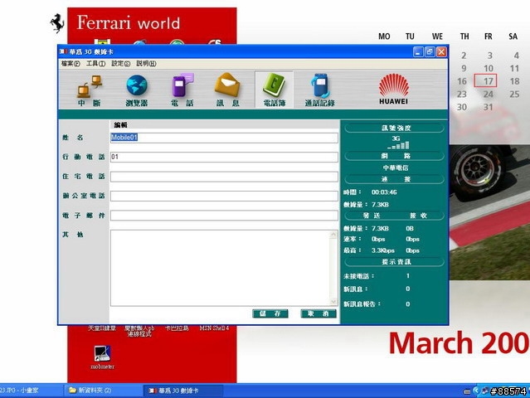
Task: Click the MSN Shell 4 desktop shortcut label
Action: coord(214,328)
